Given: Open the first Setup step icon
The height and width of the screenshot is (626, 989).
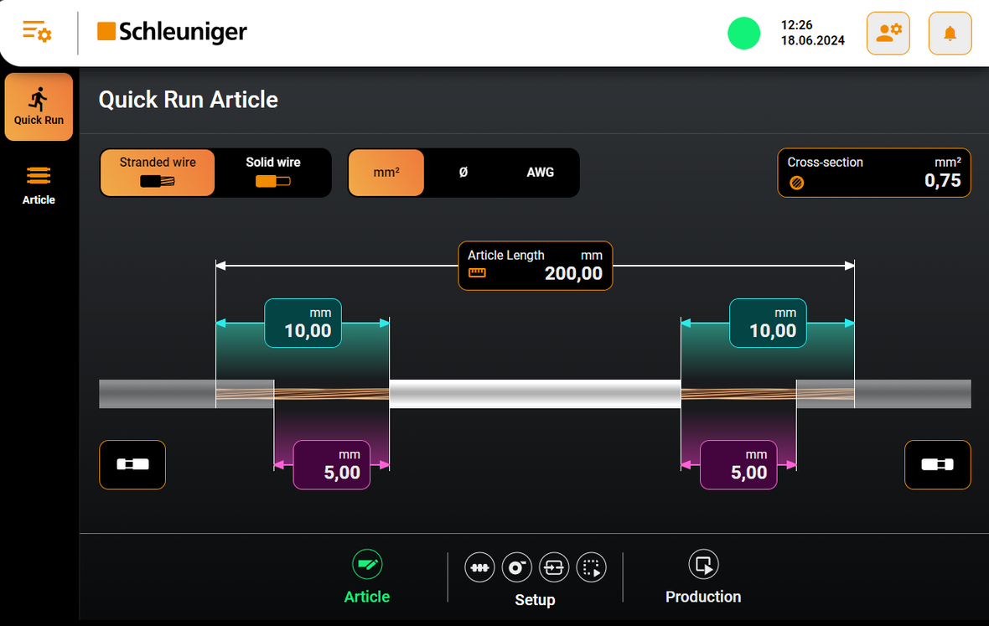Looking at the screenshot, I should point(479,567).
